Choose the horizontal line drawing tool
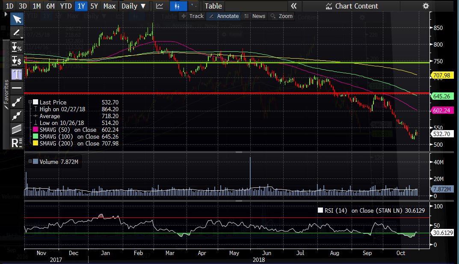 (x=17, y=88)
